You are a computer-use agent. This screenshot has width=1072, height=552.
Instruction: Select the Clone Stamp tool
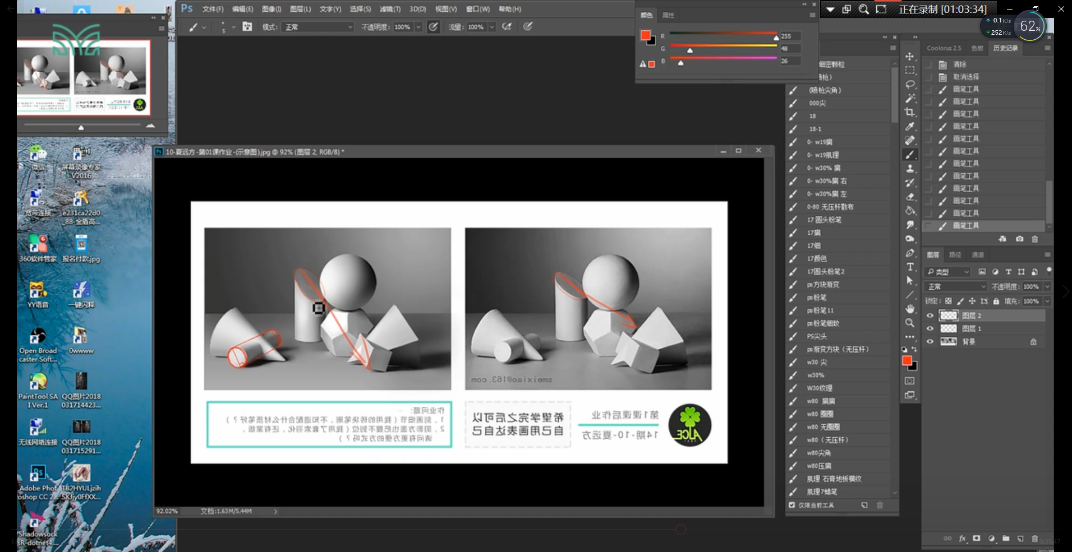click(x=910, y=169)
